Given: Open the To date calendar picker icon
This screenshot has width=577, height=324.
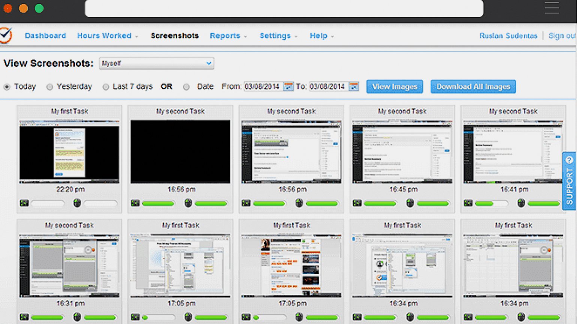Looking at the screenshot, I should (353, 86).
